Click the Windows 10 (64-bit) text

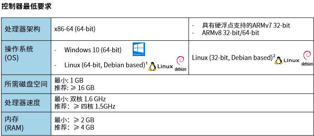(x=93, y=50)
